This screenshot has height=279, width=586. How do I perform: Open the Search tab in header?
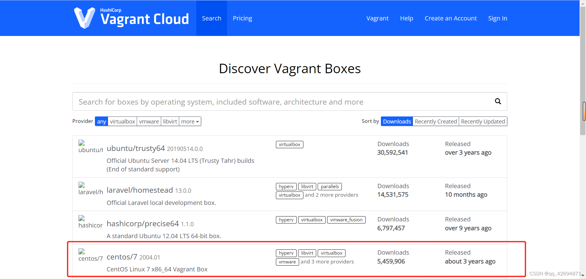coord(212,18)
